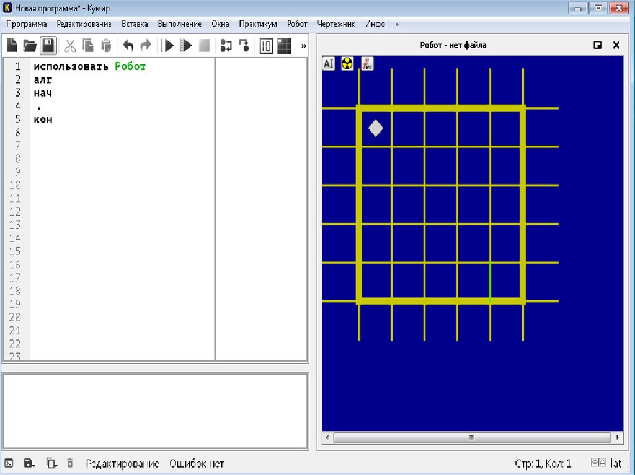This screenshot has width=635, height=475.
Task: Click the Cut scissors icon
Action: pos(70,45)
